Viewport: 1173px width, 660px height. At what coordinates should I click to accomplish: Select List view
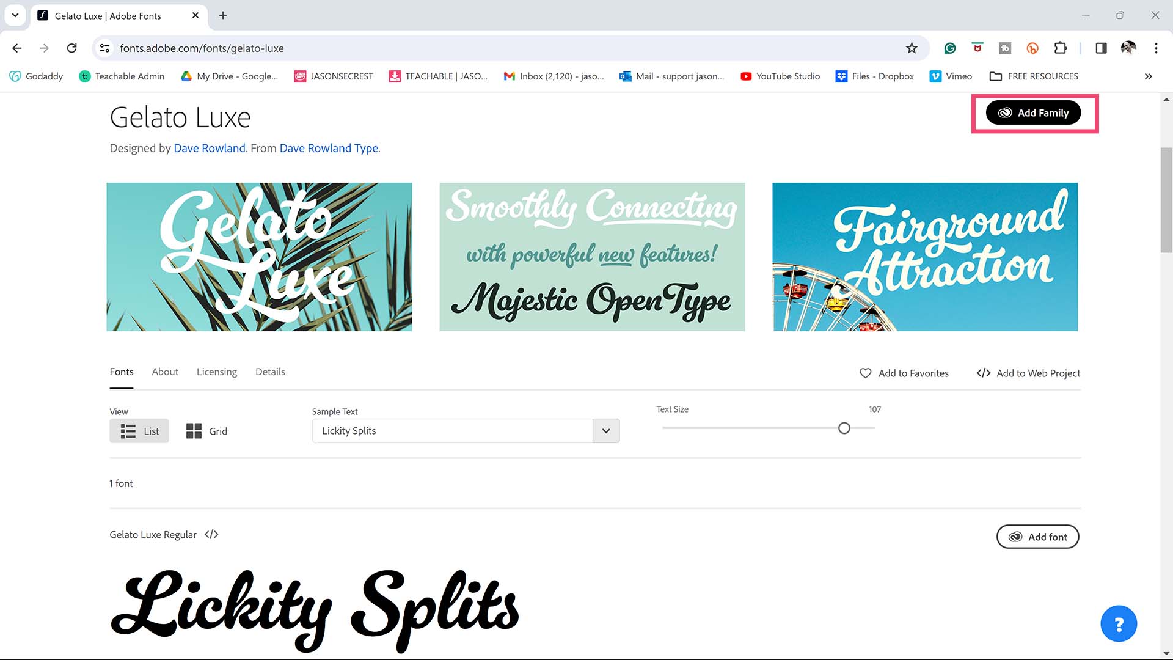139,431
